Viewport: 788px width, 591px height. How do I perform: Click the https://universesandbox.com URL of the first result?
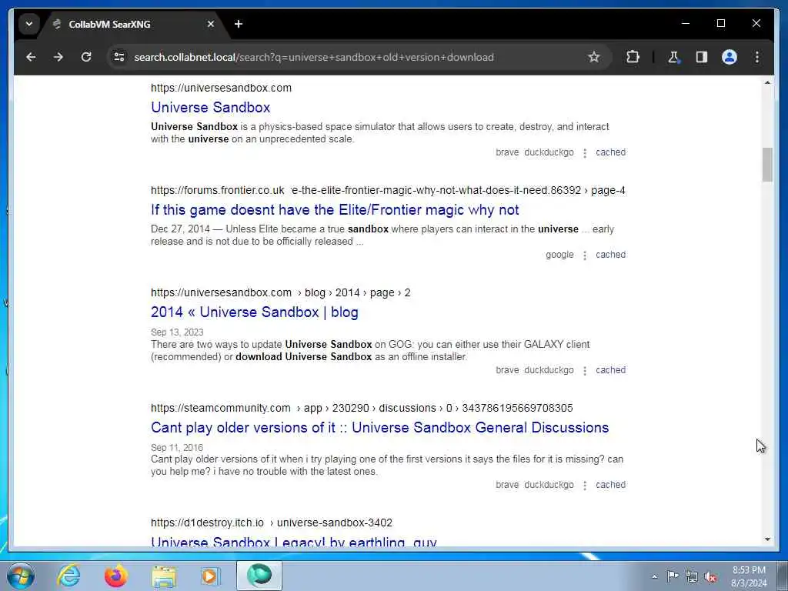click(221, 88)
